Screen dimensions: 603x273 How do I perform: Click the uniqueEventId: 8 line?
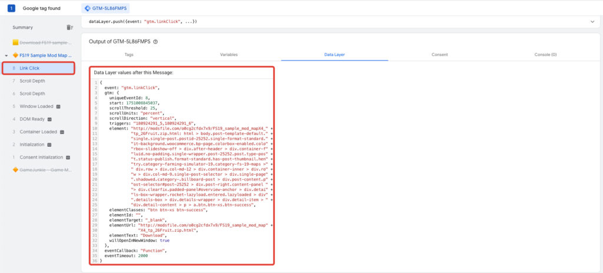[x=128, y=98]
